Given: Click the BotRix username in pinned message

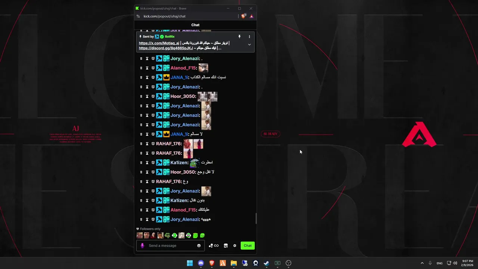Looking at the screenshot, I should tap(170, 37).
